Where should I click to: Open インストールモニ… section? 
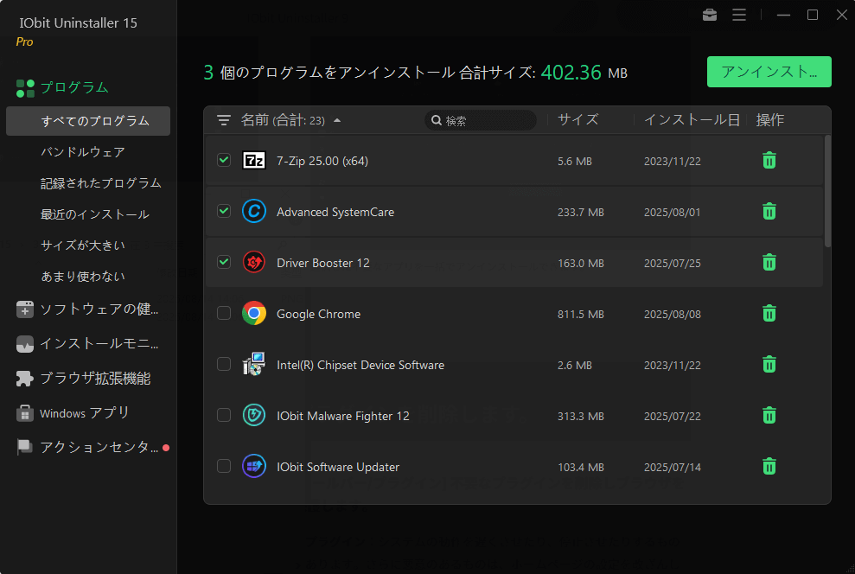pos(87,344)
